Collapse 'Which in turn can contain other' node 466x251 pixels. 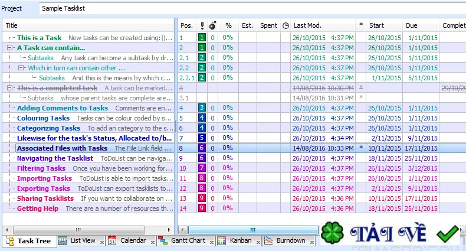point(21,68)
